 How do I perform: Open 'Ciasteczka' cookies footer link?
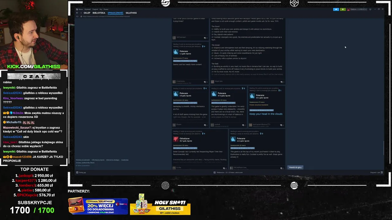[x=125, y=160]
